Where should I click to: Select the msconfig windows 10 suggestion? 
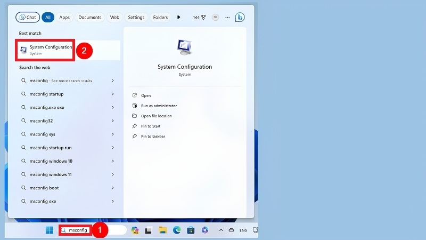(68, 161)
